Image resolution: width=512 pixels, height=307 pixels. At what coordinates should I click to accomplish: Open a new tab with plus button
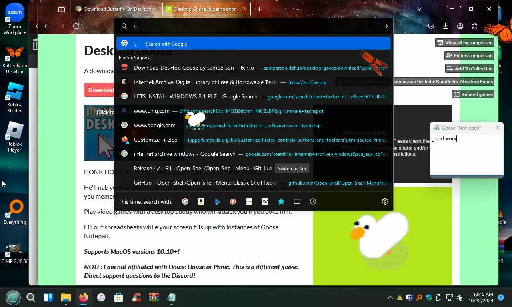pyautogui.click(x=260, y=9)
